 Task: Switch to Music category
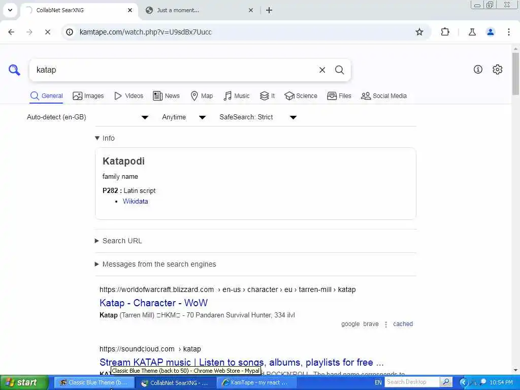coord(237,96)
